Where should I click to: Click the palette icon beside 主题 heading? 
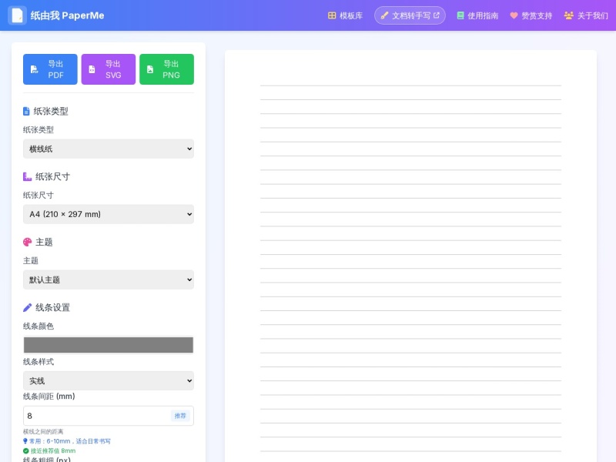tap(28, 242)
